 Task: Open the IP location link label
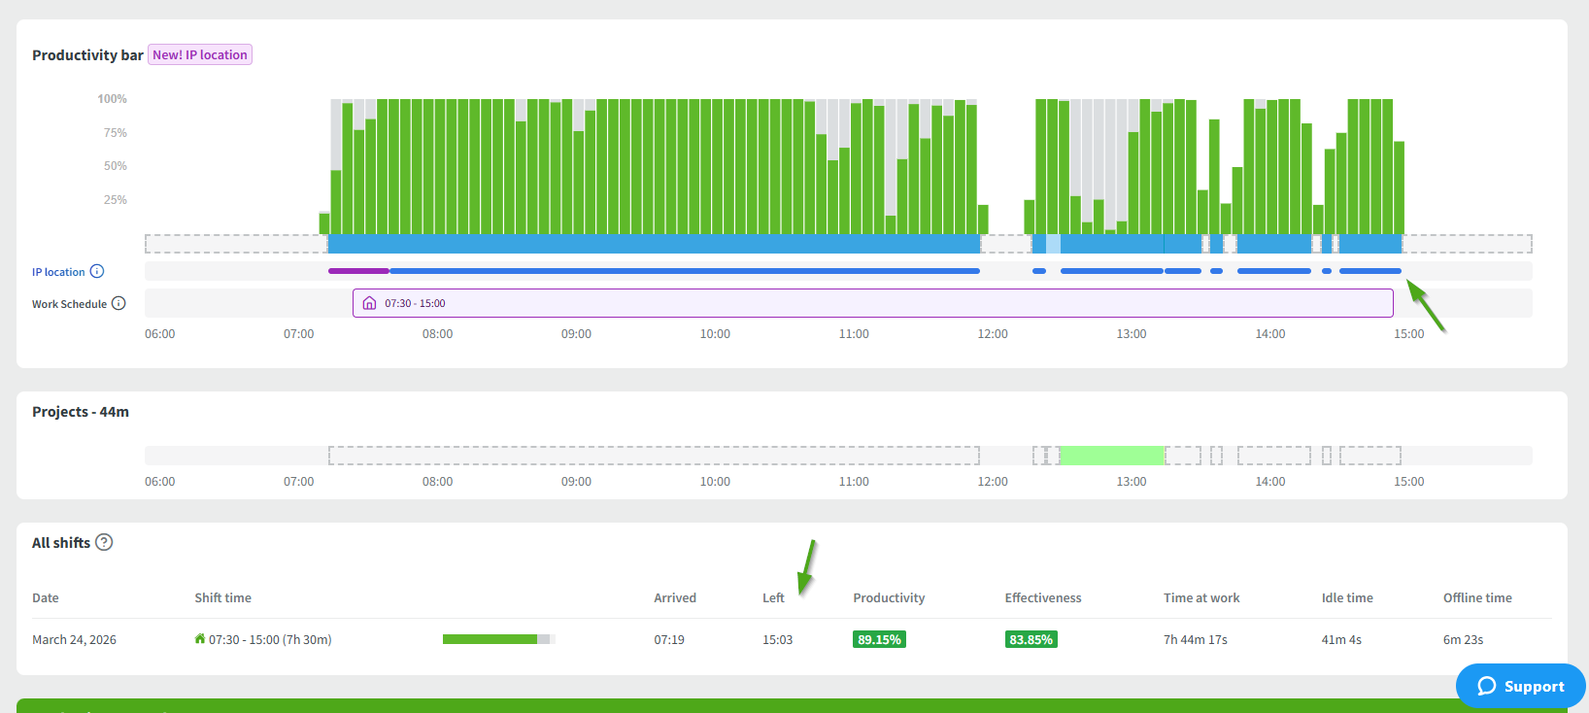click(x=58, y=272)
